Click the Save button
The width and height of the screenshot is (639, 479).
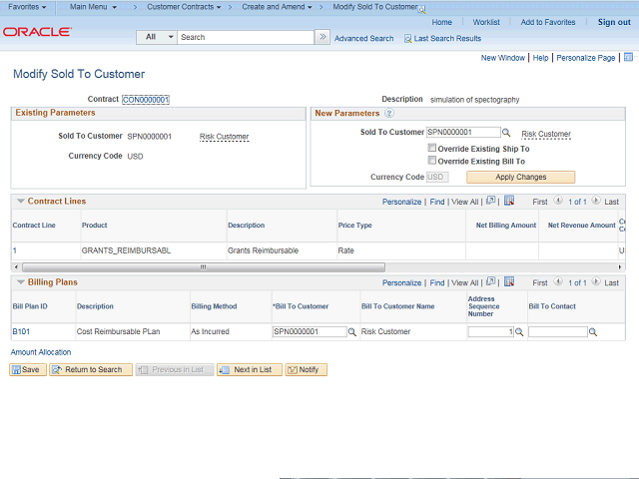[x=28, y=370]
